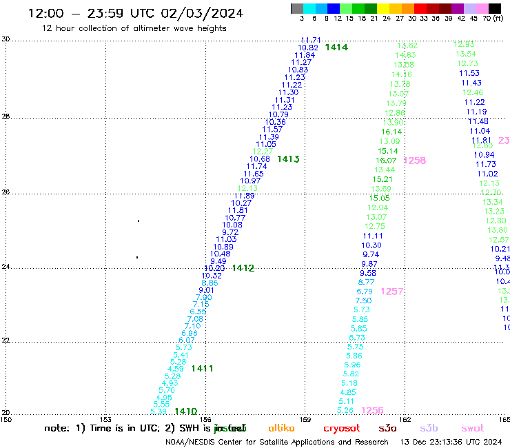Select the wave height value 5.26

pyautogui.click(x=345, y=411)
